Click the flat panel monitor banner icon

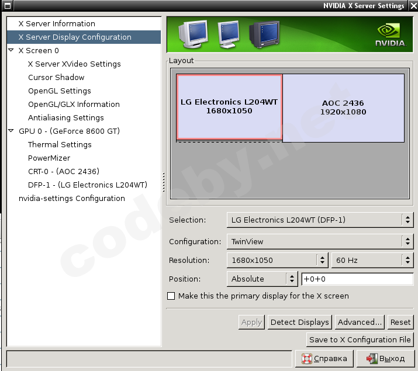point(228,34)
